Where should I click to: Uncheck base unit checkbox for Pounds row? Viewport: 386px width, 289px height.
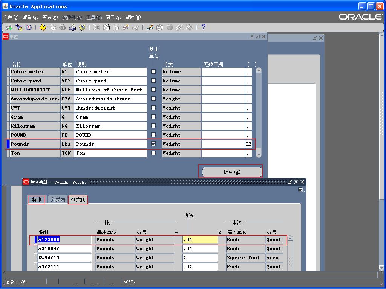point(153,144)
